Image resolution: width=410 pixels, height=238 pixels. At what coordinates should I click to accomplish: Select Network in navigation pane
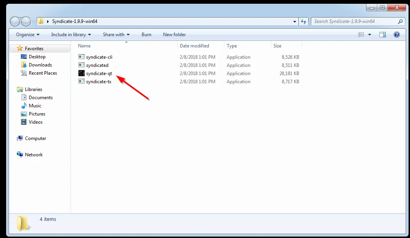34,154
